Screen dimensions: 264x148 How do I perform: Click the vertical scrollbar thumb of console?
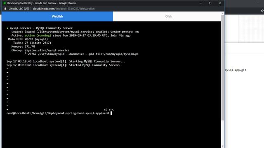point(223,67)
